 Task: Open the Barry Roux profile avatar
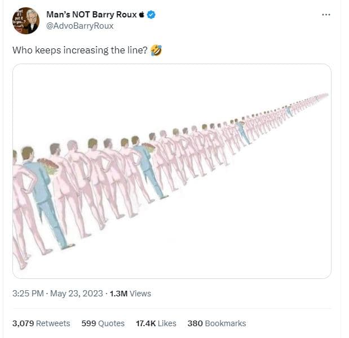click(26, 21)
